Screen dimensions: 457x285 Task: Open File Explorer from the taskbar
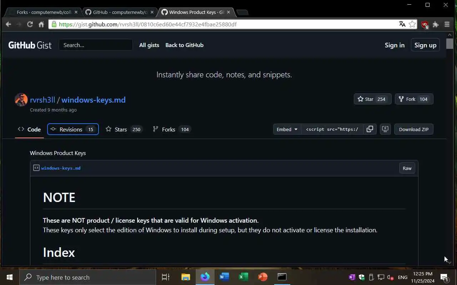[x=186, y=277]
